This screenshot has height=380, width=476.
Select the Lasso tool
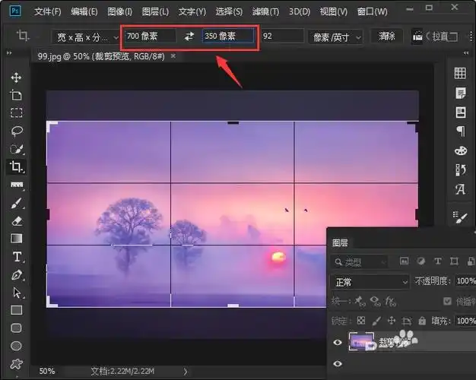[x=17, y=131]
